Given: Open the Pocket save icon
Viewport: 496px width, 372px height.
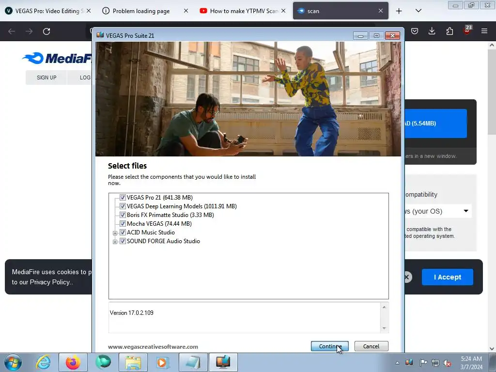Looking at the screenshot, I should coord(415,31).
